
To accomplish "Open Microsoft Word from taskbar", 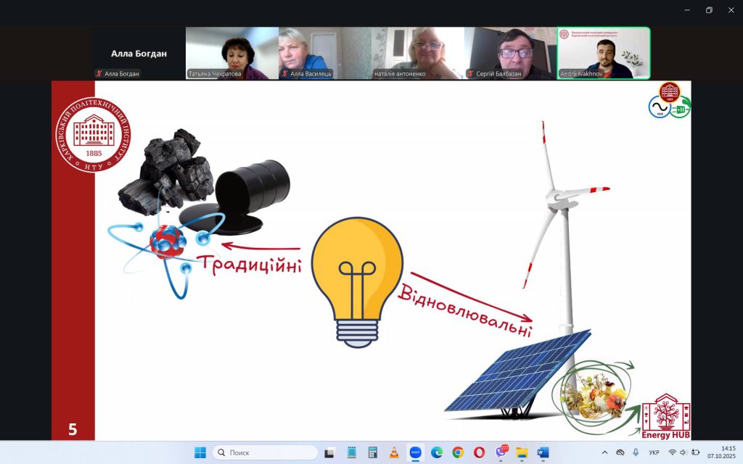I will (543, 452).
